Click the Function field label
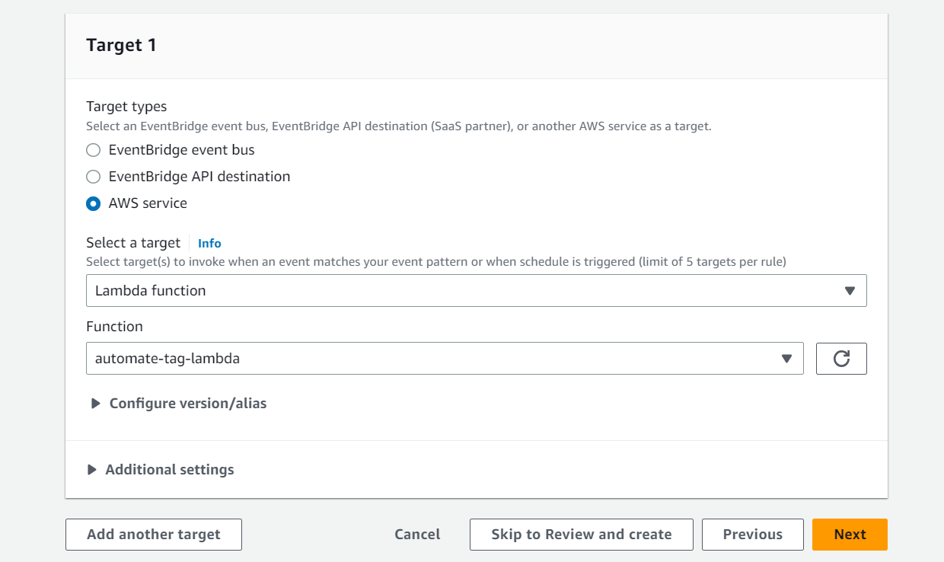Viewport: 944px width, 562px height. pos(114,327)
